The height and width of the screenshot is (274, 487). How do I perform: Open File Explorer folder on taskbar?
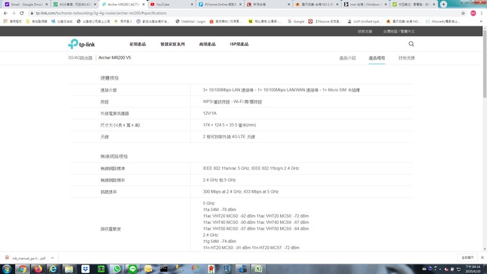[69, 269]
